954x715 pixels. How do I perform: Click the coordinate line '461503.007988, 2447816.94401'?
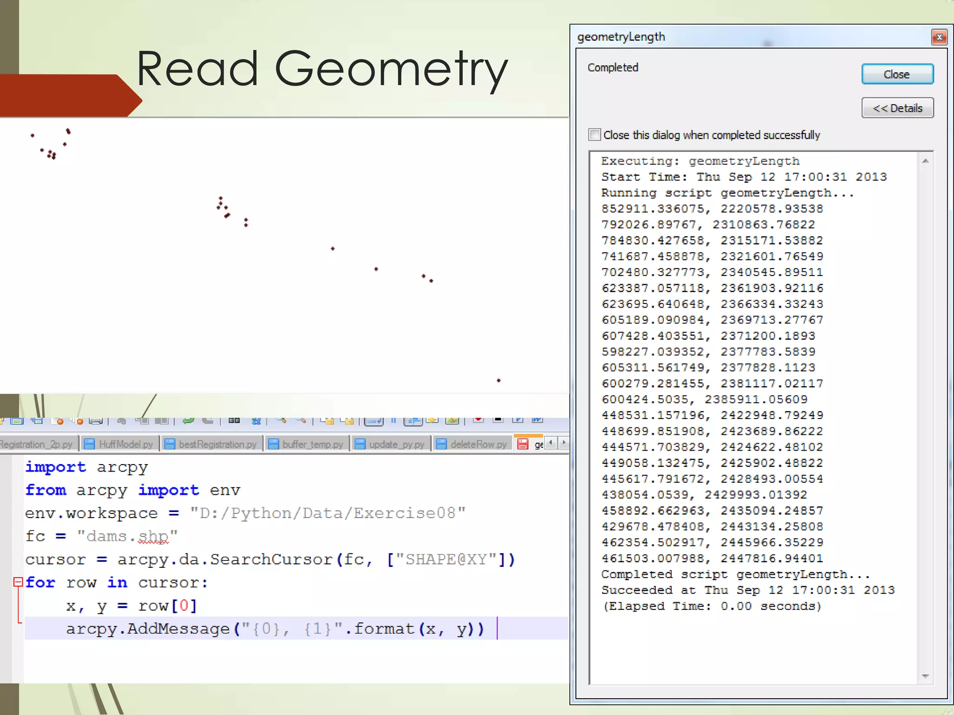pyautogui.click(x=712, y=558)
